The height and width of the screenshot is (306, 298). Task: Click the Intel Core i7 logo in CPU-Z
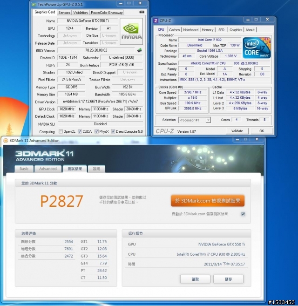tap(257, 48)
